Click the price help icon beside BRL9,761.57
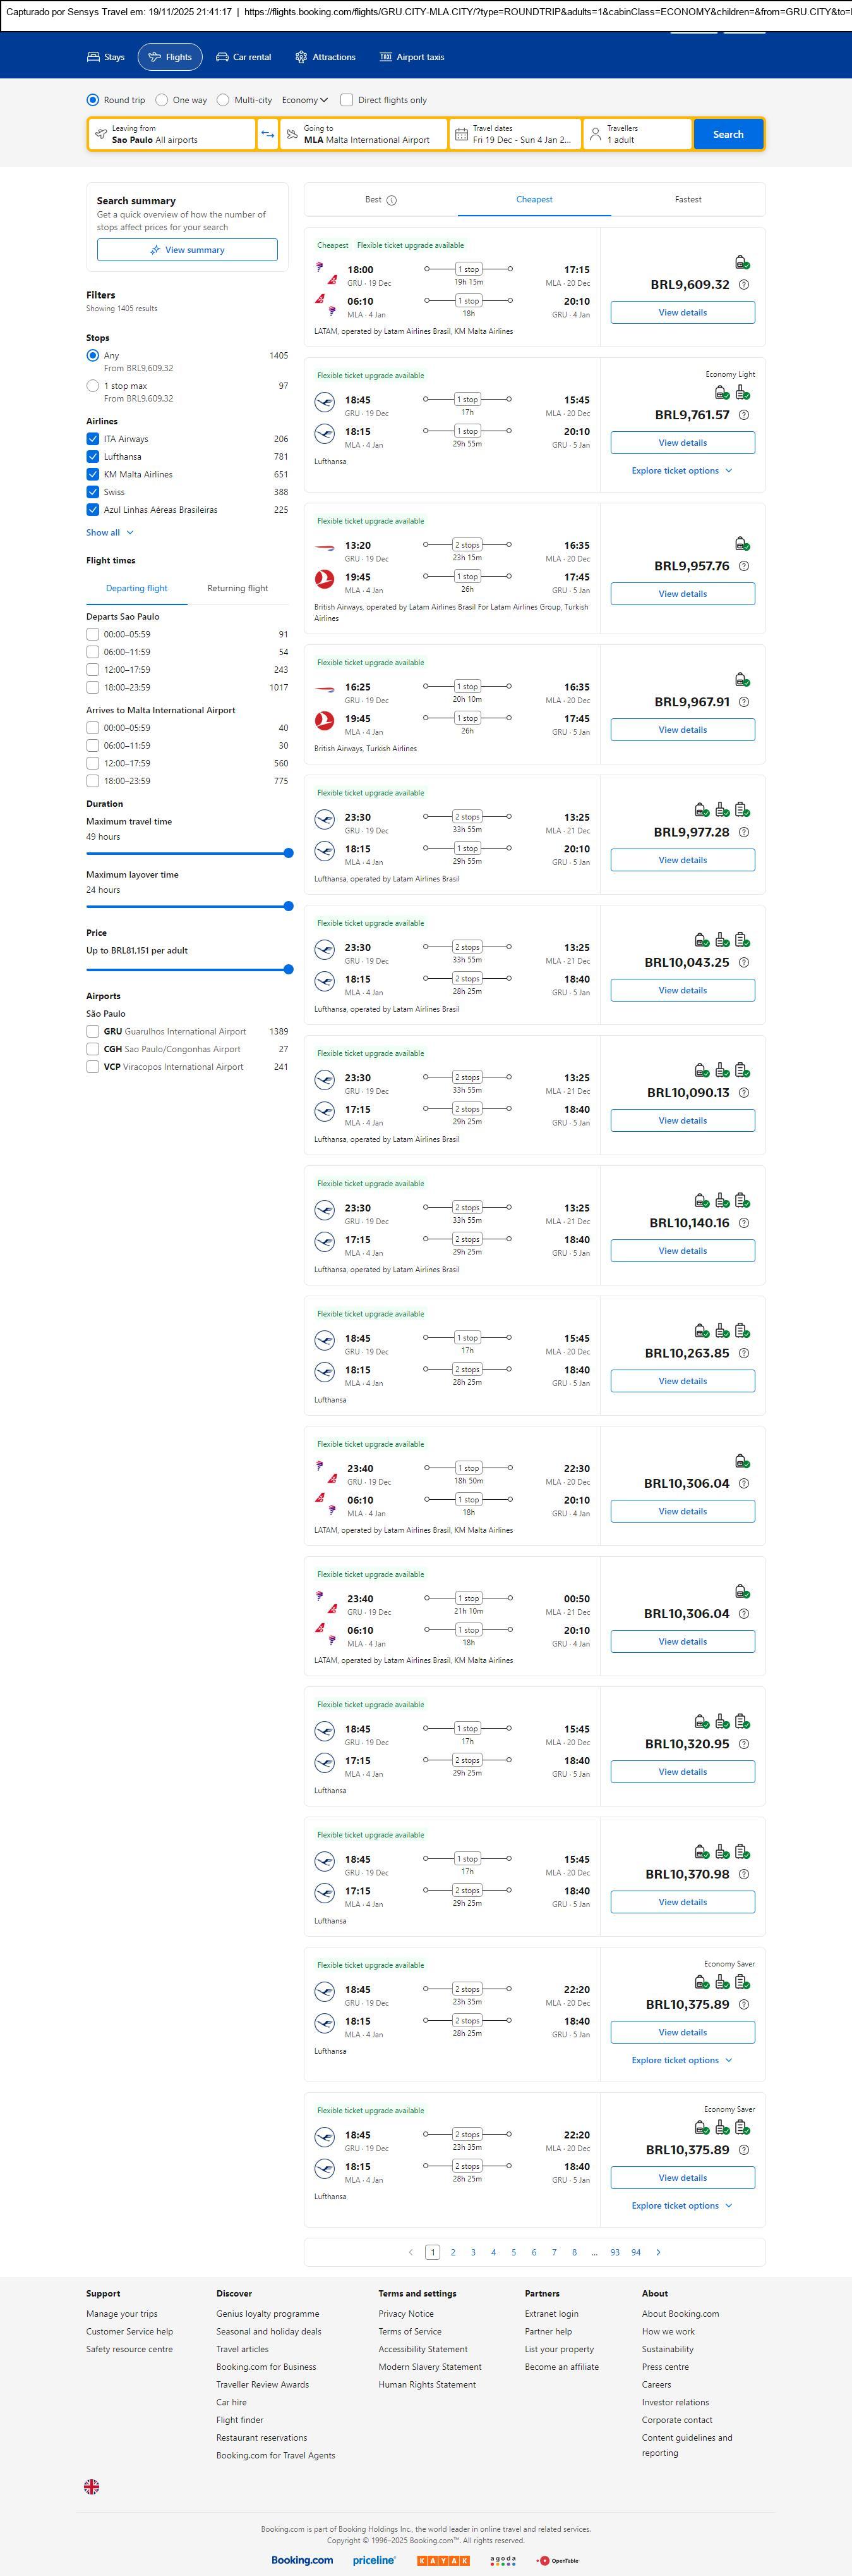852x2576 pixels. (743, 415)
